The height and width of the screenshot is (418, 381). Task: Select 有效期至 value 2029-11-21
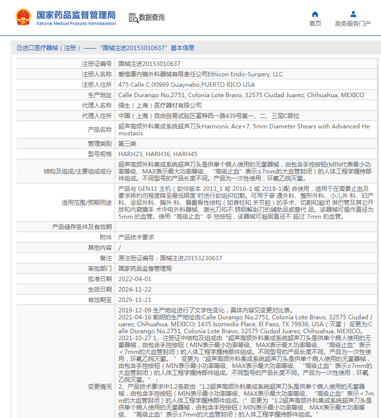coord(135,300)
